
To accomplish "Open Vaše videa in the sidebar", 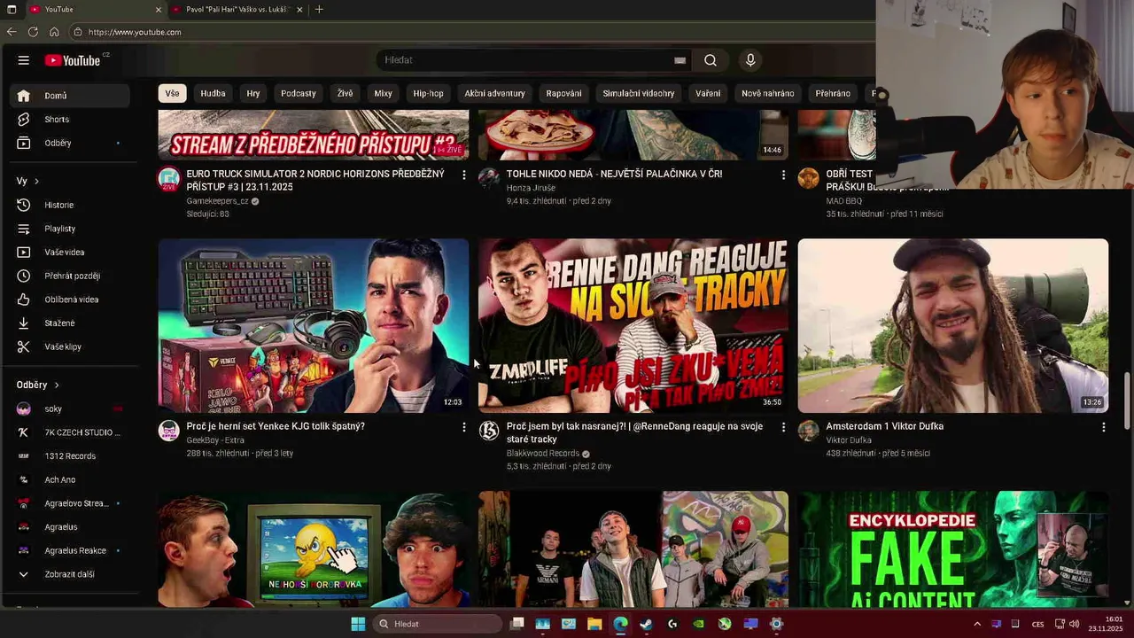I will (x=70, y=252).
